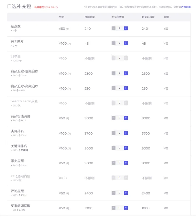Screen dimensions: 196x219
Task: Decrease 站点数 add-on quantity with minus
Action: 114,28
